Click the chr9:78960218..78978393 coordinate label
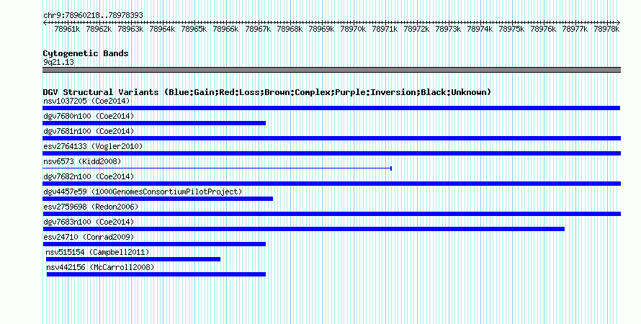Screen dimensions: 641x324 coord(93,15)
